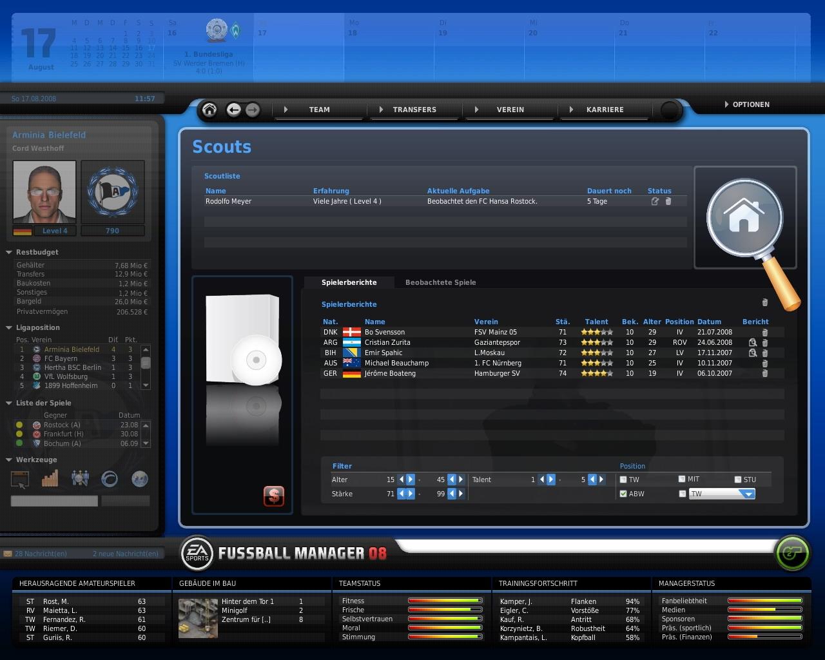The height and width of the screenshot is (660, 825).
Task: Collapse the Restbudget section
Action: 9,253
